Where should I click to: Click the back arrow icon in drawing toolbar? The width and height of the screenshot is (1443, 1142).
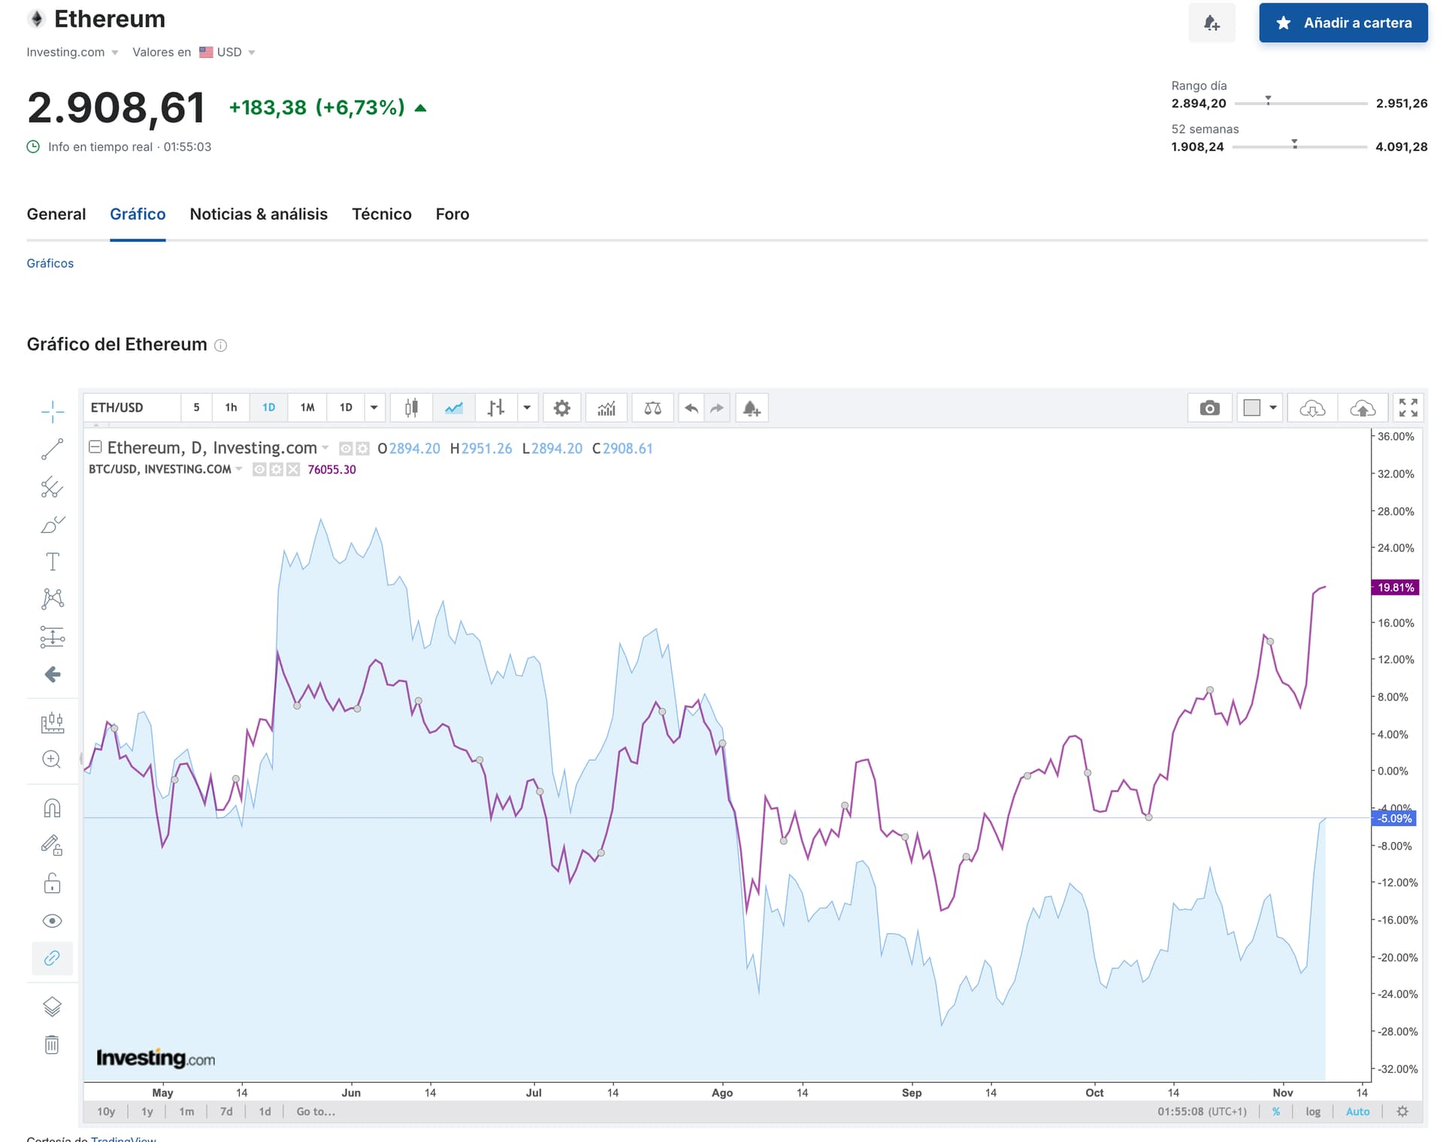[53, 674]
